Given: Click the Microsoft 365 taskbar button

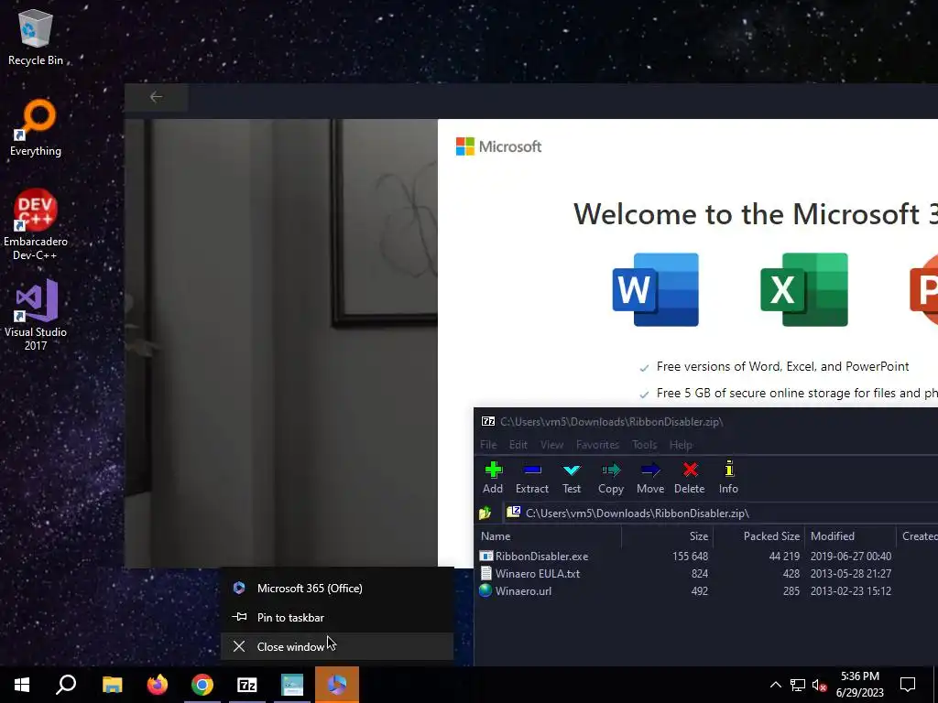Looking at the screenshot, I should click(337, 685).
